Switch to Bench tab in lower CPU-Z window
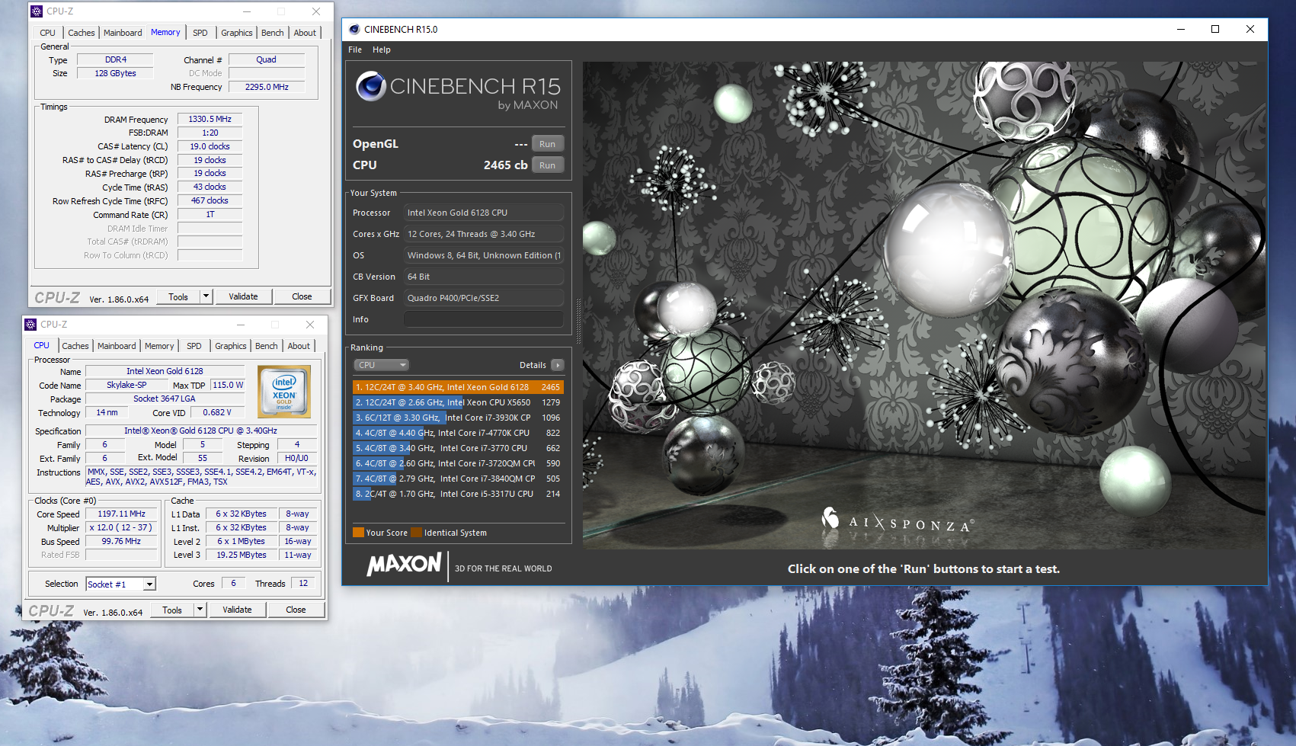Image resolution: width=1296 pixels, height=746 pixels. coord(267,346)
